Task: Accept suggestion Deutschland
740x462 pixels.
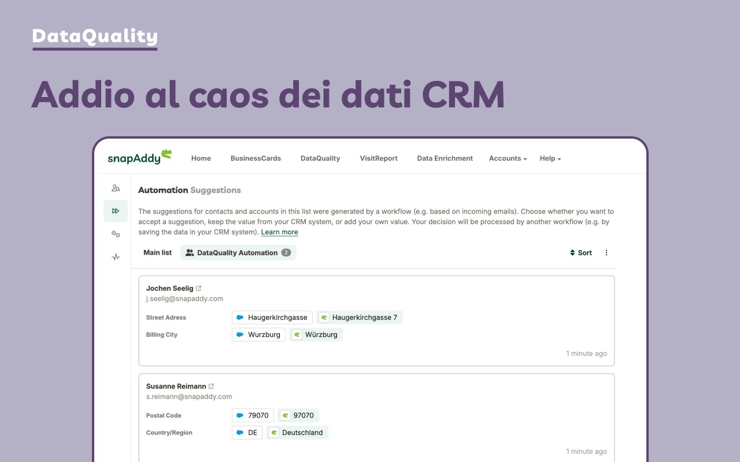Action: [x=297, y=433]
